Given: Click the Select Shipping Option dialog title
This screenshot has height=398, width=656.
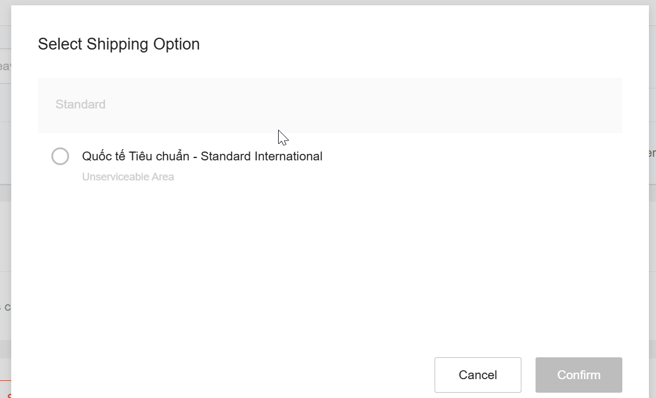Looking at the screenshot, I should coord(119,44).
